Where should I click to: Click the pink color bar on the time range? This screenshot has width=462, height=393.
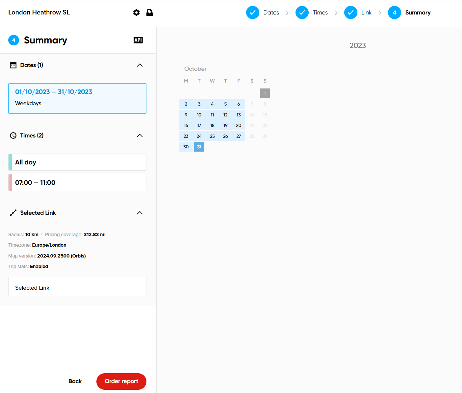coord(10,183)
